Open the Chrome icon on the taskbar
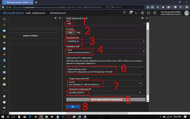190x119 pixels. (36, 117)
